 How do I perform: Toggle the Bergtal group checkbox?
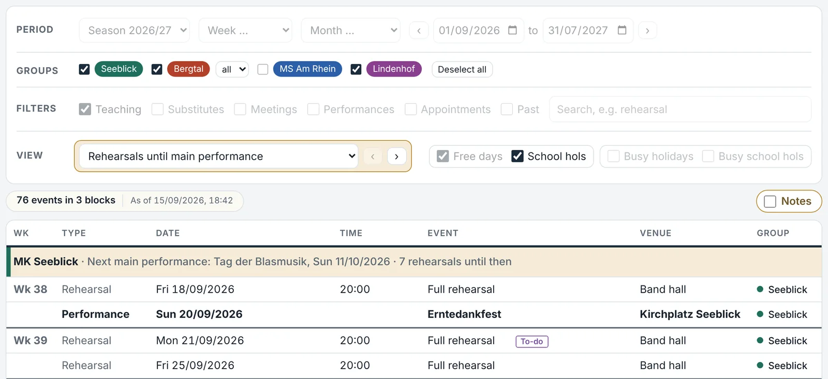[157, 69]
